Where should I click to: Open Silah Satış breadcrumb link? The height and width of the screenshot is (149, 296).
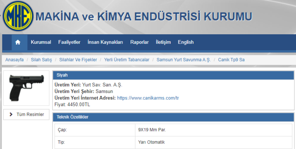pos(41,60)
